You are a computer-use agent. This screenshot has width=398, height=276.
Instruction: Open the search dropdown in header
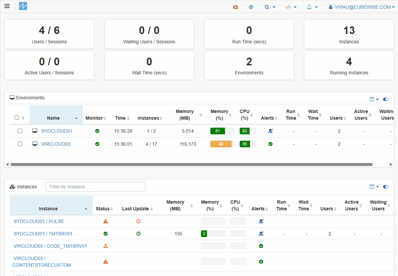pos(270,7)
